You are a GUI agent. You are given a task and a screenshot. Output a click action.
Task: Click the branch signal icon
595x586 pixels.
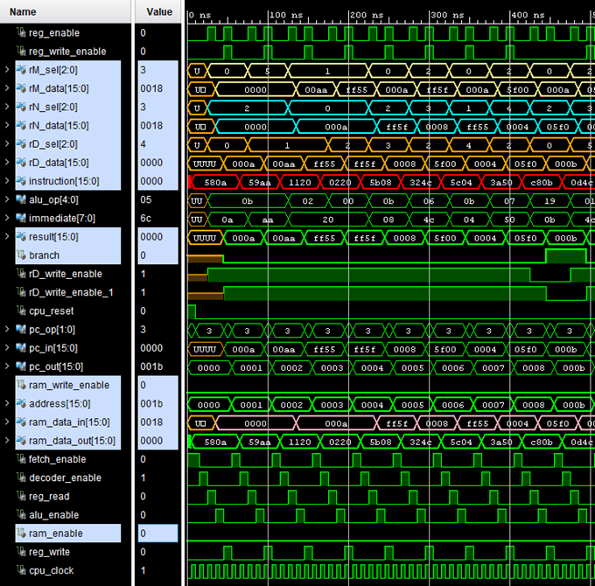21,255
